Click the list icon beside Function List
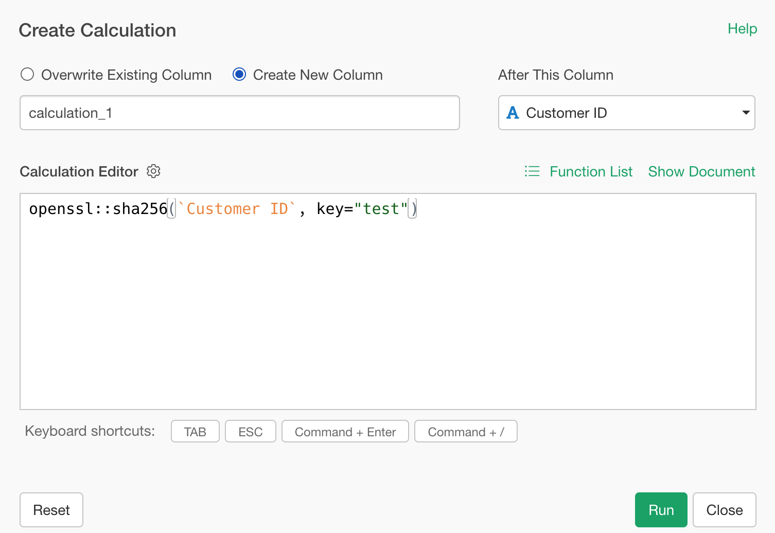 click(x=532, y=171)
